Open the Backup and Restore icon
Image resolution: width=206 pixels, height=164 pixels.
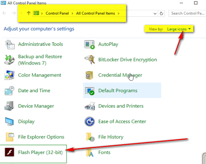10,60
